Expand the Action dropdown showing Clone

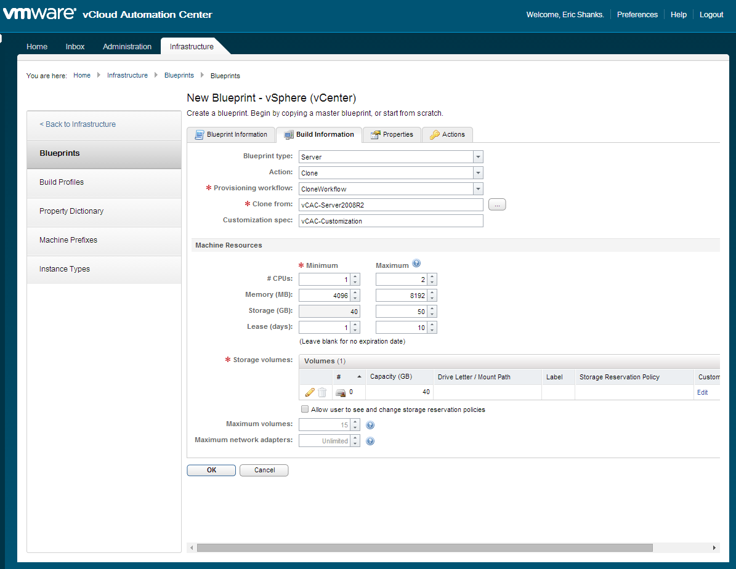click(478, 173)
